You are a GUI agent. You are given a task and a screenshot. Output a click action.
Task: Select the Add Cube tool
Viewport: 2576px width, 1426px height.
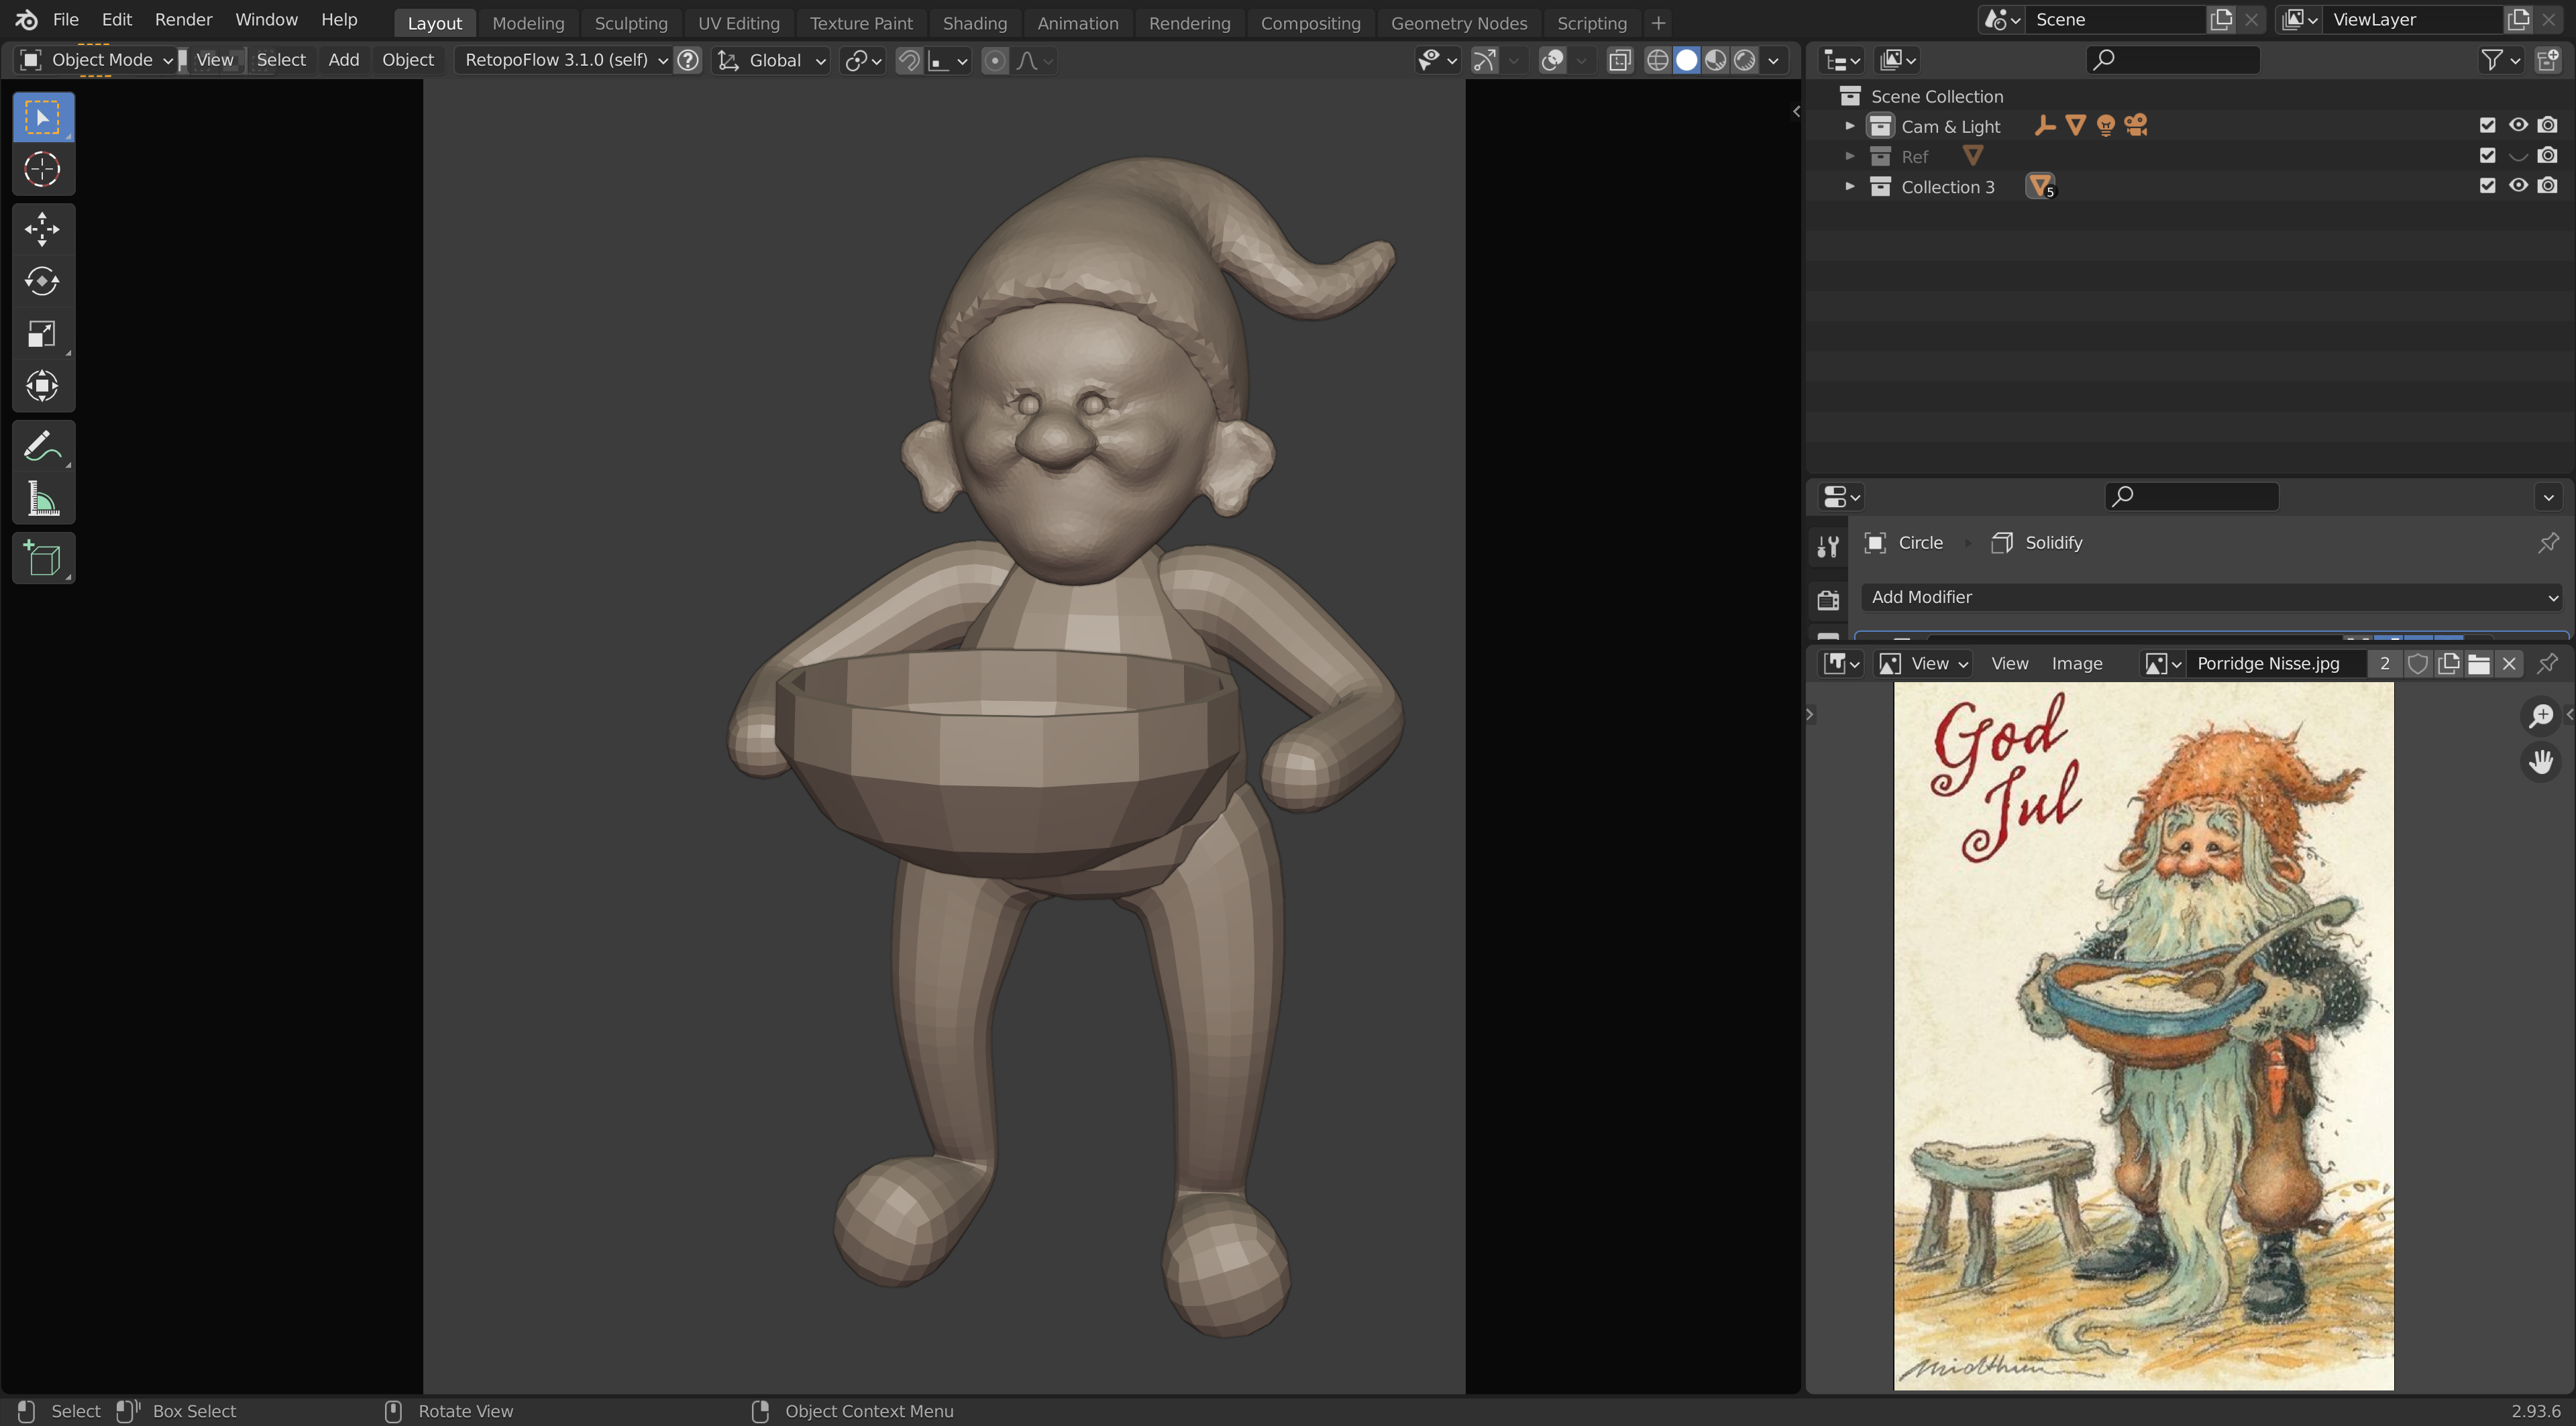[42, 558]
